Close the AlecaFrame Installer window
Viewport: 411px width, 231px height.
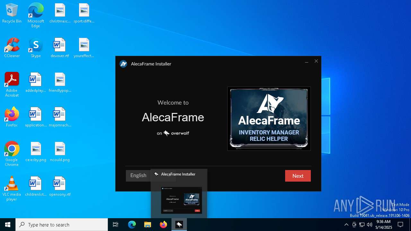(316, 61)
